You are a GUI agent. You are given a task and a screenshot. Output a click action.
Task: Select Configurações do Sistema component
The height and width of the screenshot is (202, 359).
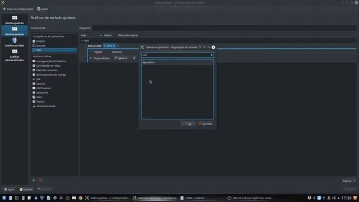51,61
